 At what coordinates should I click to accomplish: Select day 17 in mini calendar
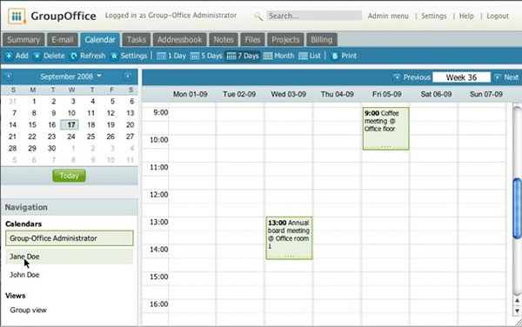[x=70, y=124]
